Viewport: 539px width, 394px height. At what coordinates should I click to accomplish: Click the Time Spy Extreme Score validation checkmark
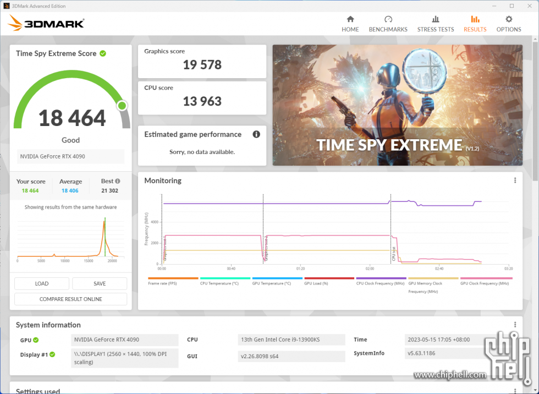(103, 53)
